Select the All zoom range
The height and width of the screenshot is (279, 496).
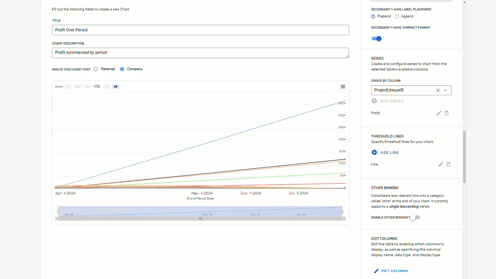pyautogui.click(x=115, y=86)
